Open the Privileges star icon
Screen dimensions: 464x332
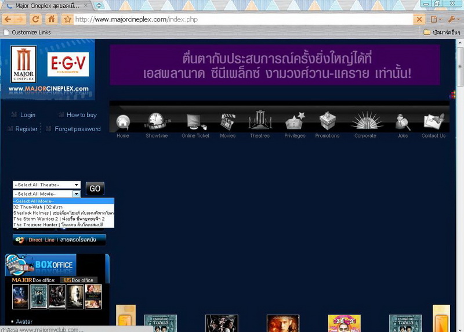tap(295, 121)
